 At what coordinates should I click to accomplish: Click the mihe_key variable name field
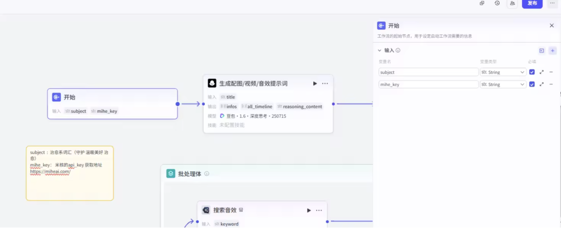[428, 84]
